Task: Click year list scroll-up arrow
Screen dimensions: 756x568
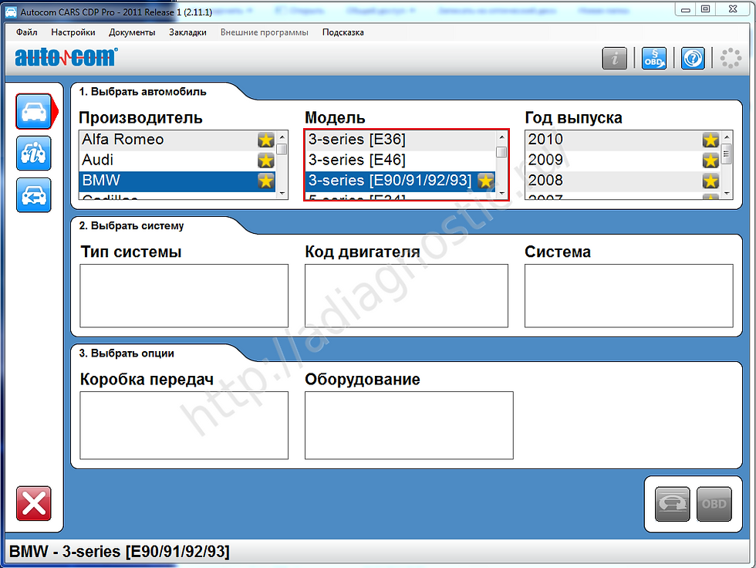Action: coord(727,137)
